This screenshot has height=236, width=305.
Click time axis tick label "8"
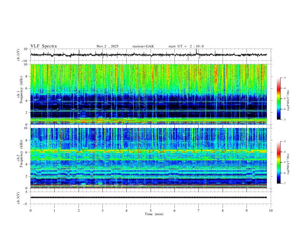point(223,211)
